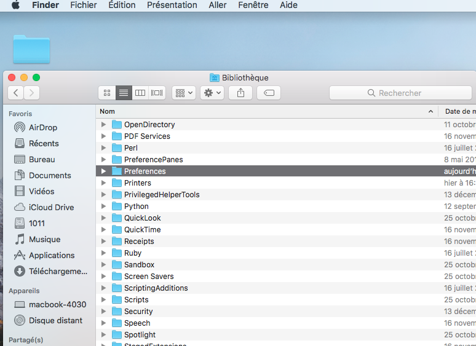Expand the QuickLook folder triangle
This screenshot has height=346, width=476.
(103, 218)
